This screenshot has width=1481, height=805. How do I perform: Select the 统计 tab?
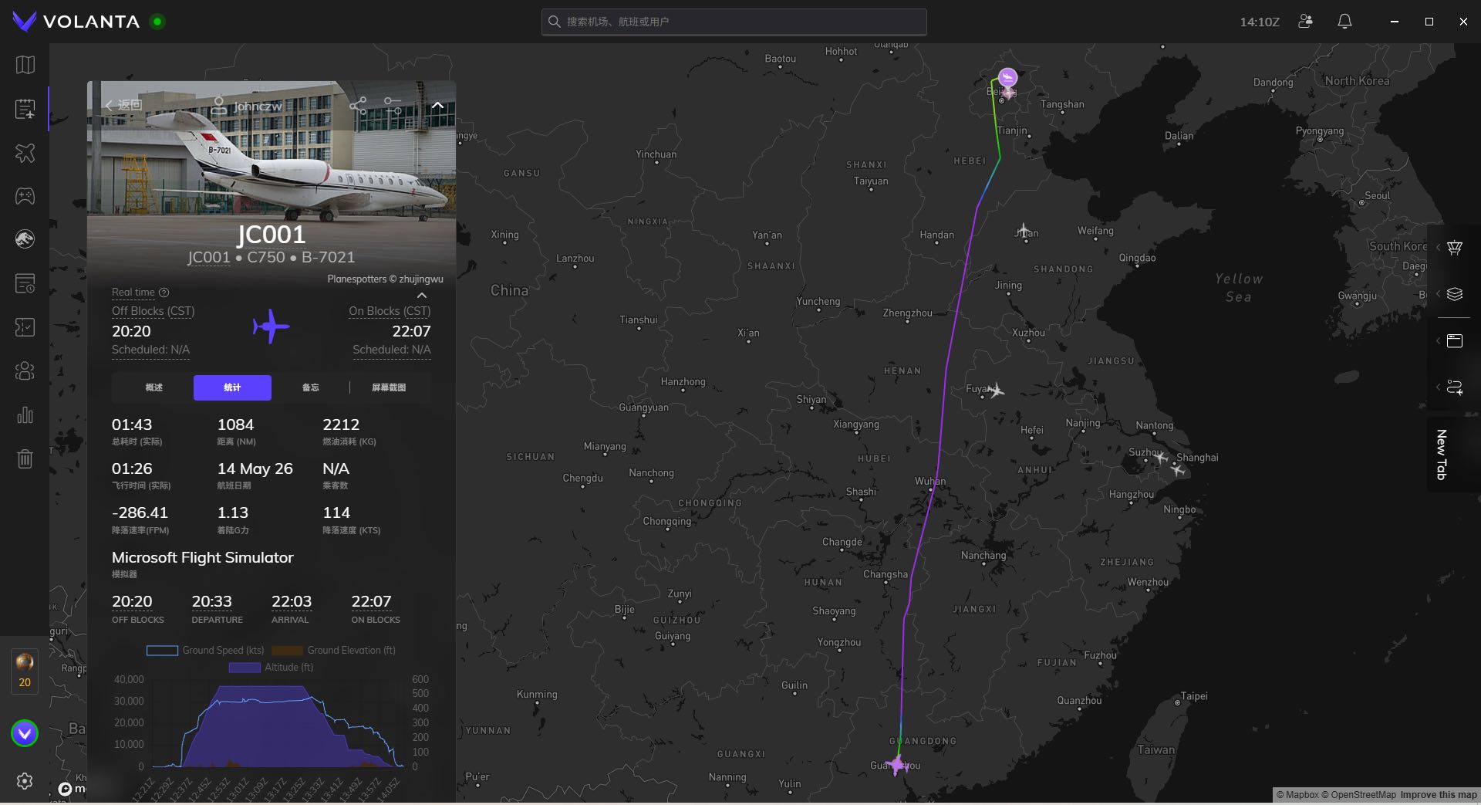point(232,387)
